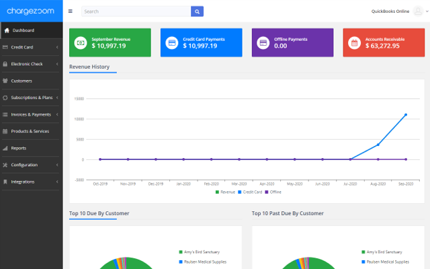Click the Sep-2020 data point on the blue line
Screen dimensions: 430x269
click(406, 115)
